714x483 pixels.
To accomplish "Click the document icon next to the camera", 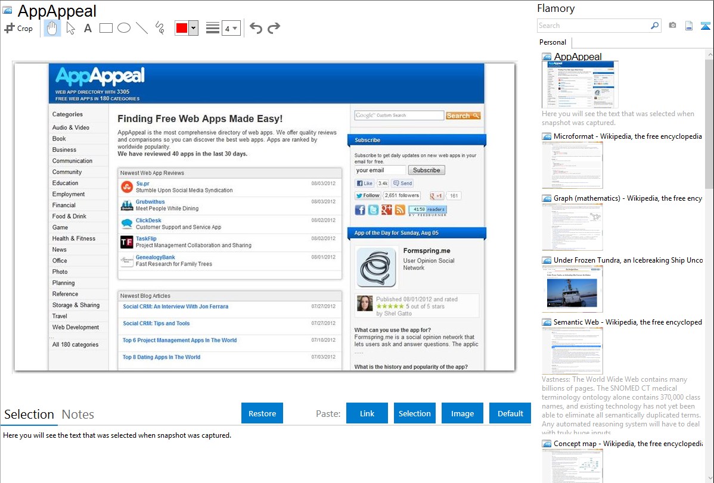I will click(x=689, y=26).
